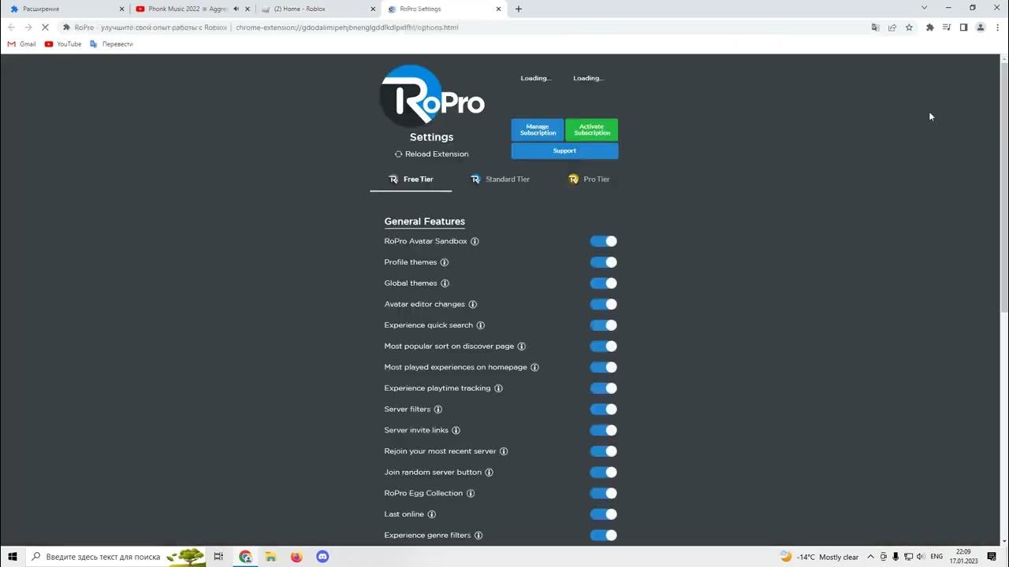Disable Avatar editor changes
The image size is (1009, 567).
point(604,305)
